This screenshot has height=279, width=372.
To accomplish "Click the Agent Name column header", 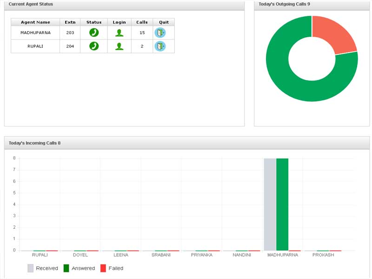I will 35,22.
